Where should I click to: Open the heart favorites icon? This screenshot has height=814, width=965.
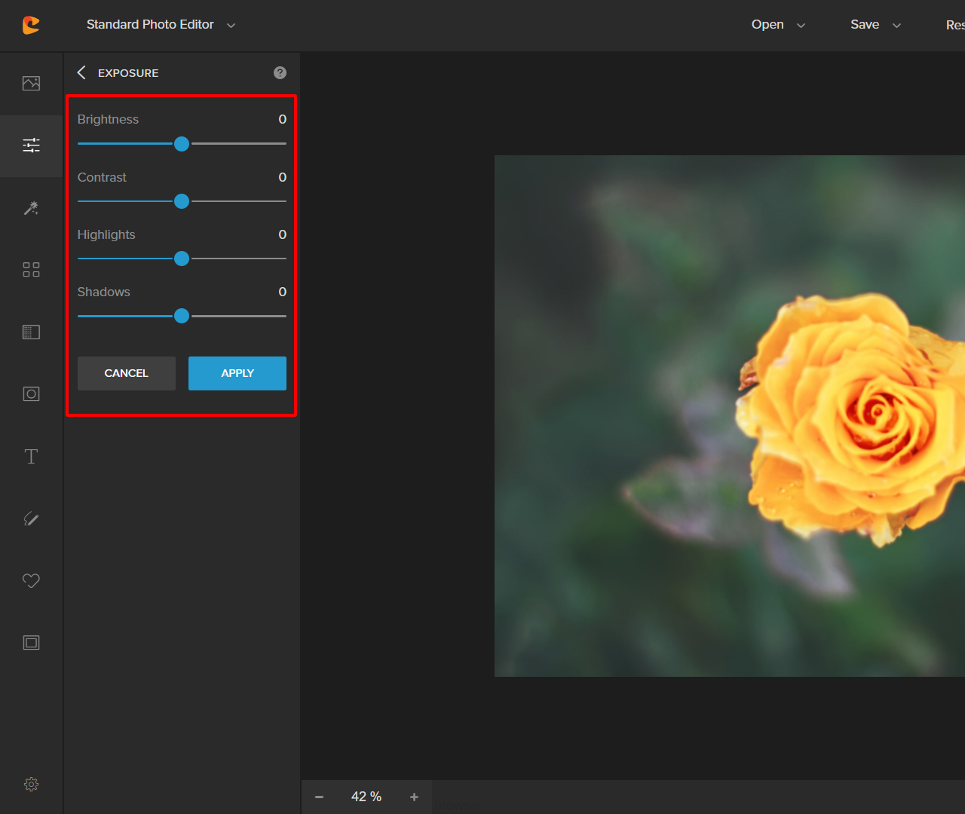tap(31, 580)
